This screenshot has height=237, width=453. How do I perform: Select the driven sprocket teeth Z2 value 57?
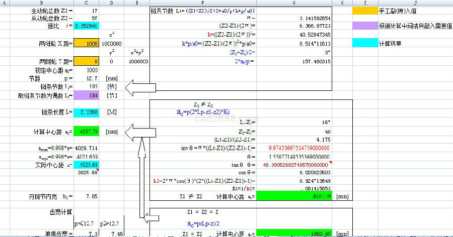[86, 18]
